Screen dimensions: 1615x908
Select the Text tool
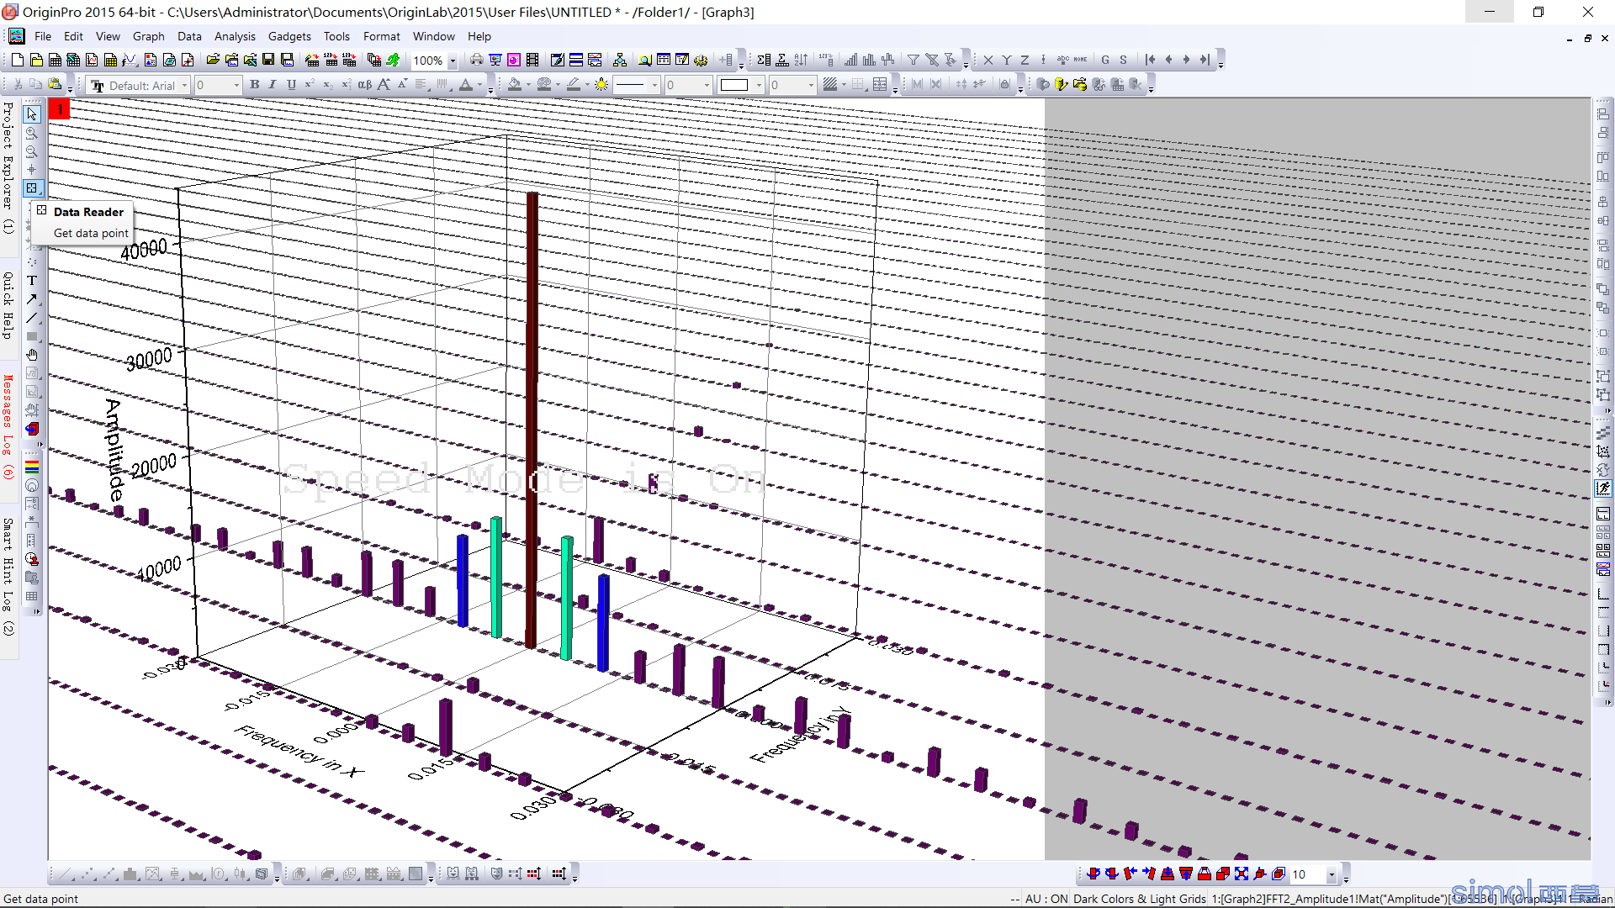(x=32, y=281)
